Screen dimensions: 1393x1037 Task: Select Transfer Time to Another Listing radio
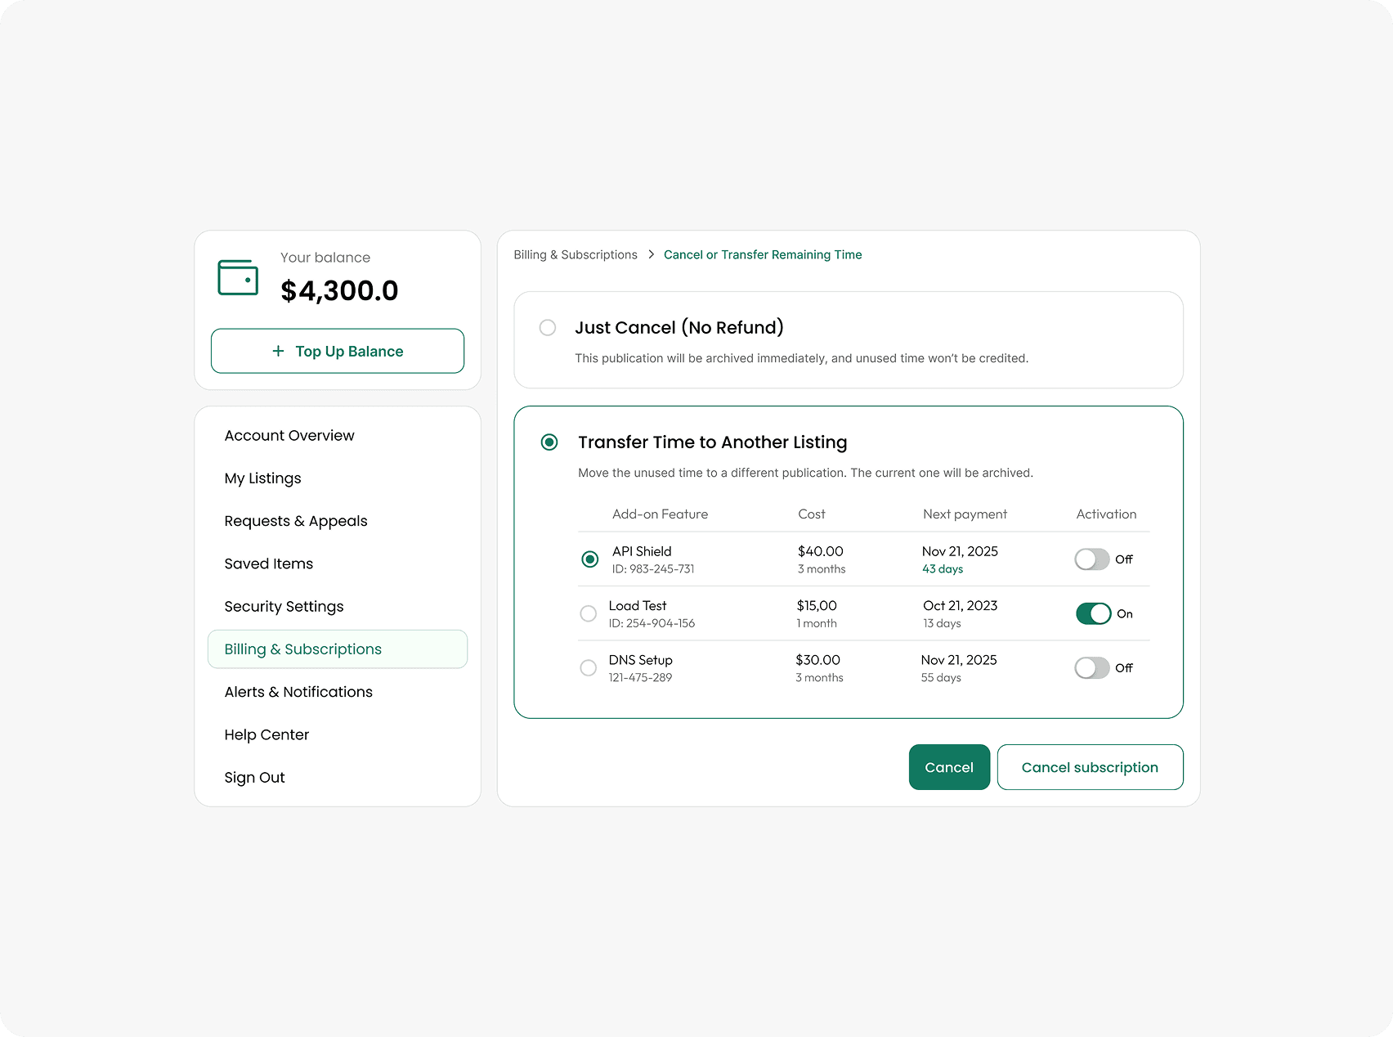click(x=549, y=442)
